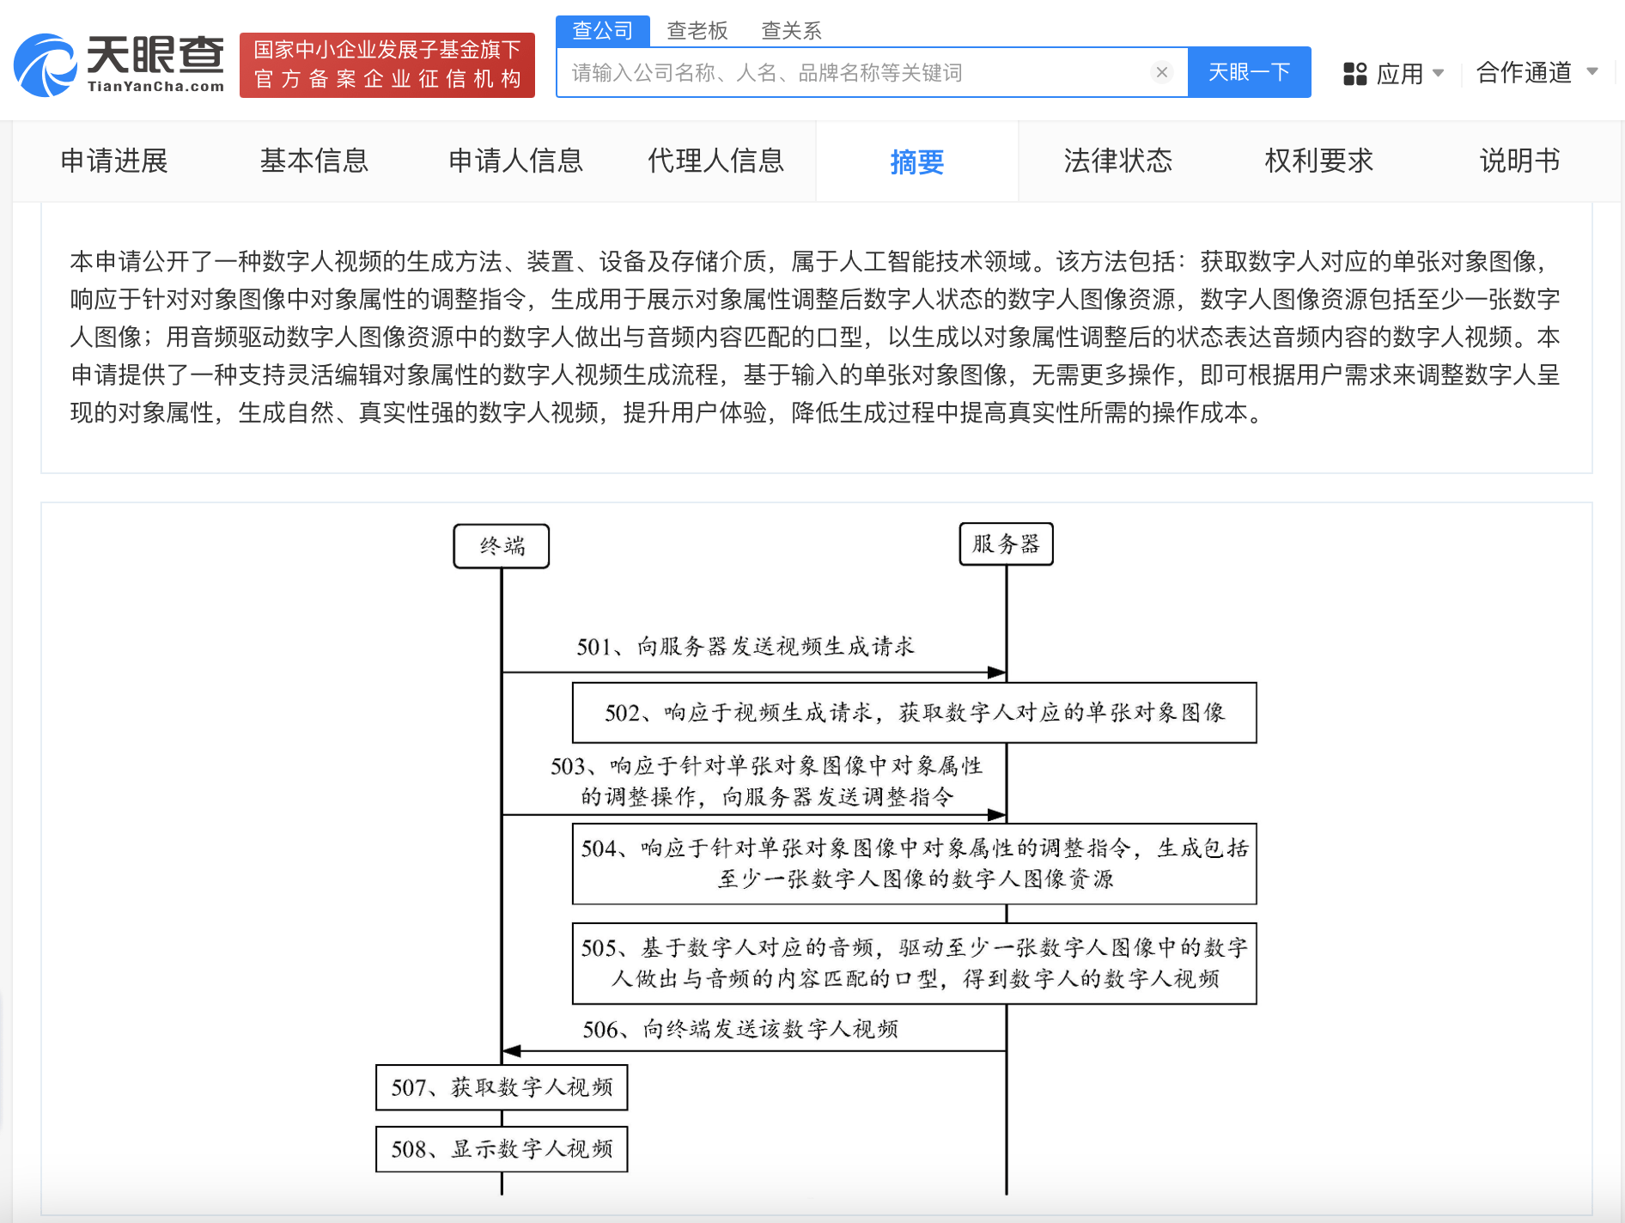This screenshot has height=1223, width=1625.
Task: Clear the search box with X icon
Action: (x=1161, y=72)
